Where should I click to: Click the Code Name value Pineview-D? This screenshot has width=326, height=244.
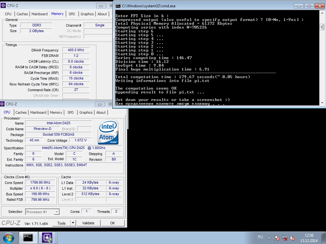coord(42,129)
